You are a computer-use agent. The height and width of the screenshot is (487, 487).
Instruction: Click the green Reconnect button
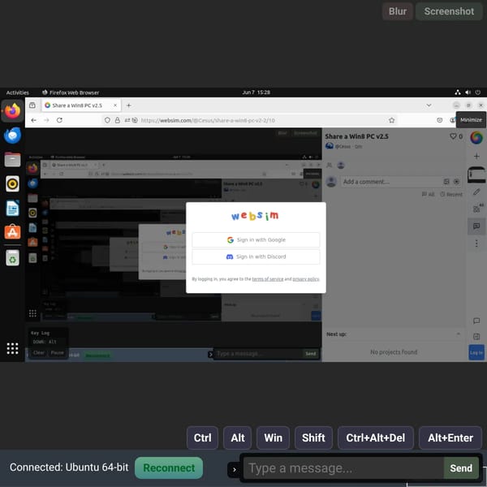point(169,468)
